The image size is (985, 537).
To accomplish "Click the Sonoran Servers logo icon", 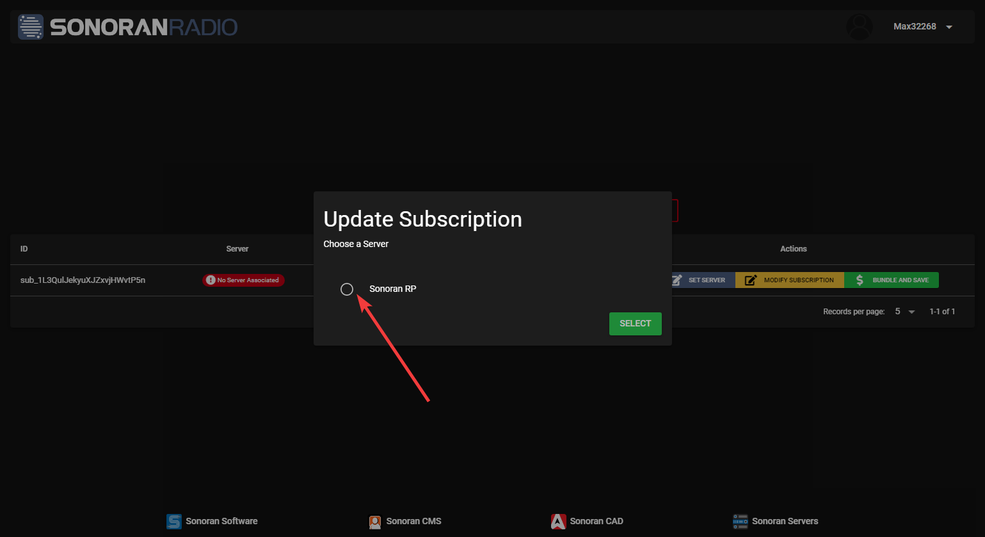I will [x=740, y=522].
